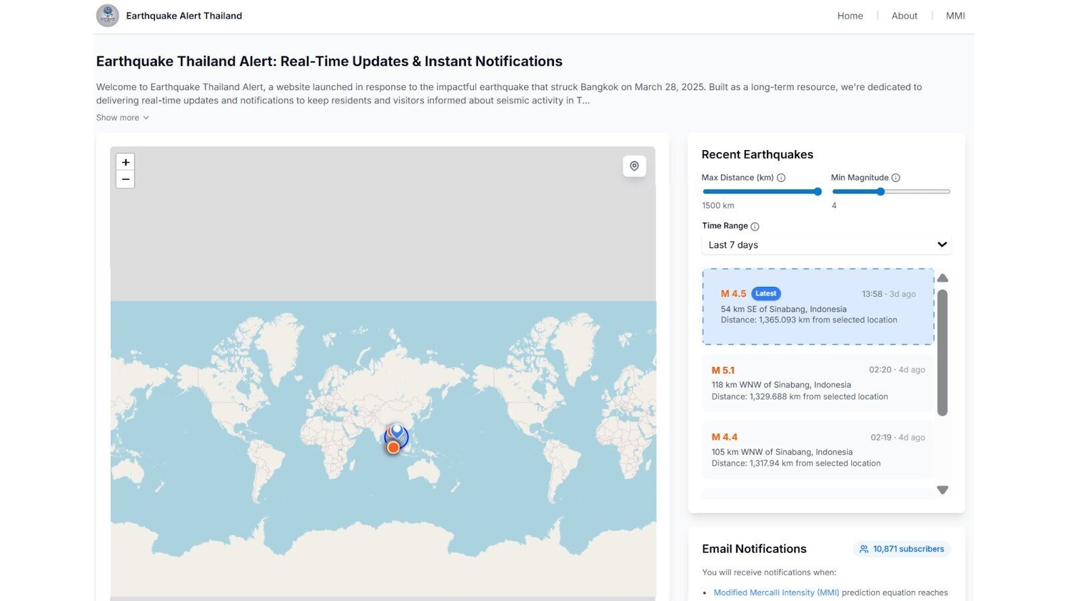Open the MMI page
Screen dimensions: 1068x601
(x=955, y=15)
